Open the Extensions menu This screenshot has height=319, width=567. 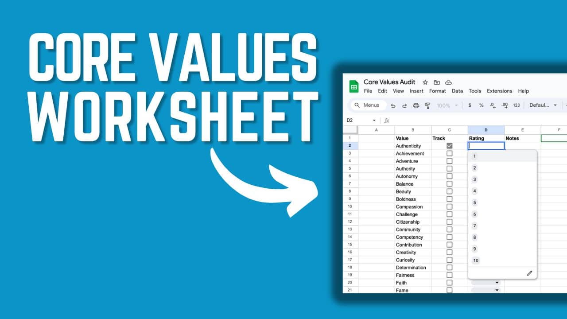point(499,91)
